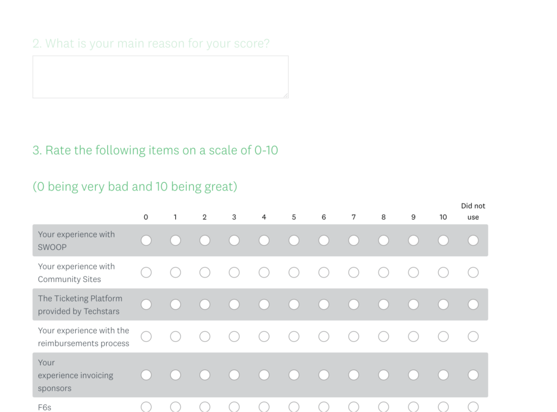Mark Community Sites as Did not use
Image resolution: width=557 pixels, height=412 pixels.
pyautogui.click(x=473, y=272)
